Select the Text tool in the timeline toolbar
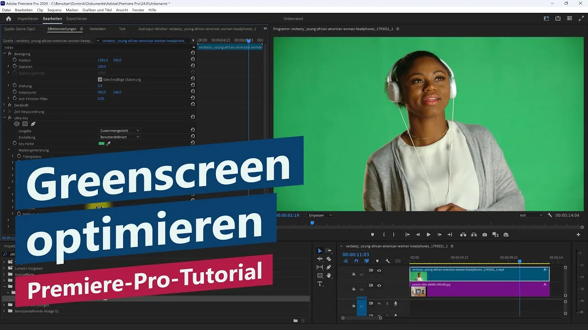The image size is (588, 330). point(320,283)
